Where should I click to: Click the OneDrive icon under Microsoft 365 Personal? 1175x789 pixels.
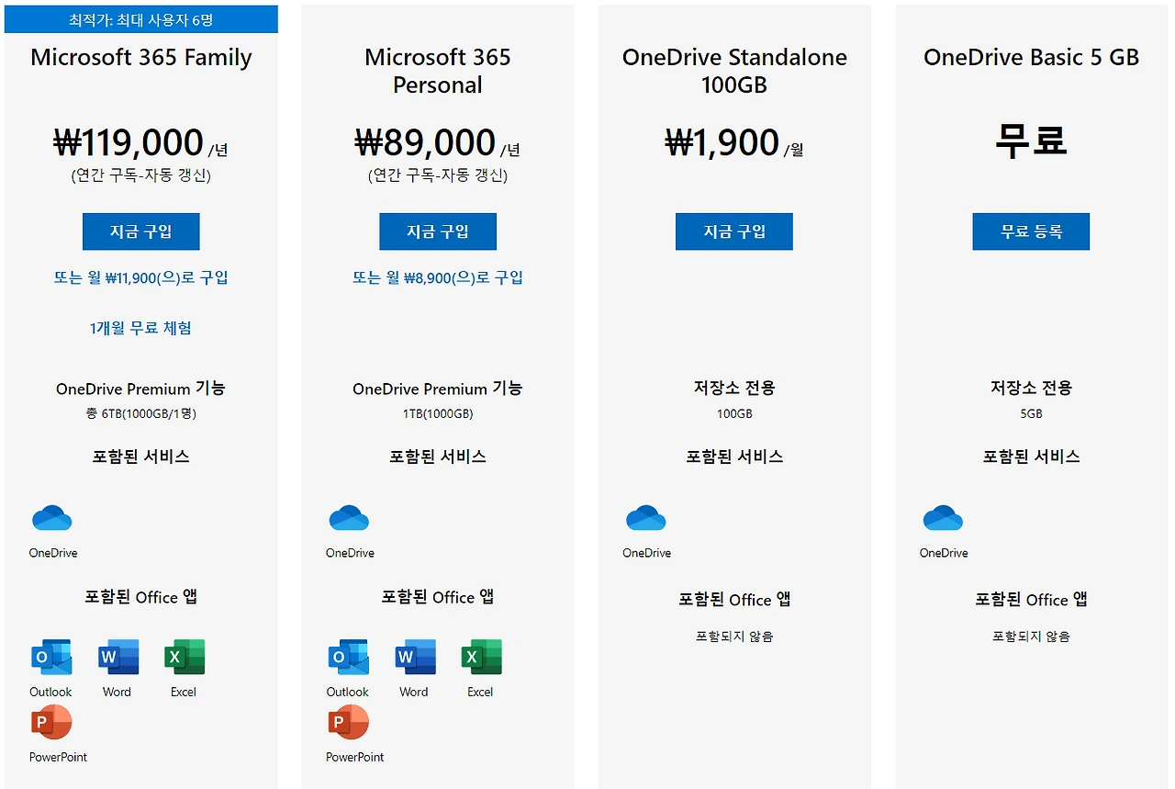(x=349, y=518)
